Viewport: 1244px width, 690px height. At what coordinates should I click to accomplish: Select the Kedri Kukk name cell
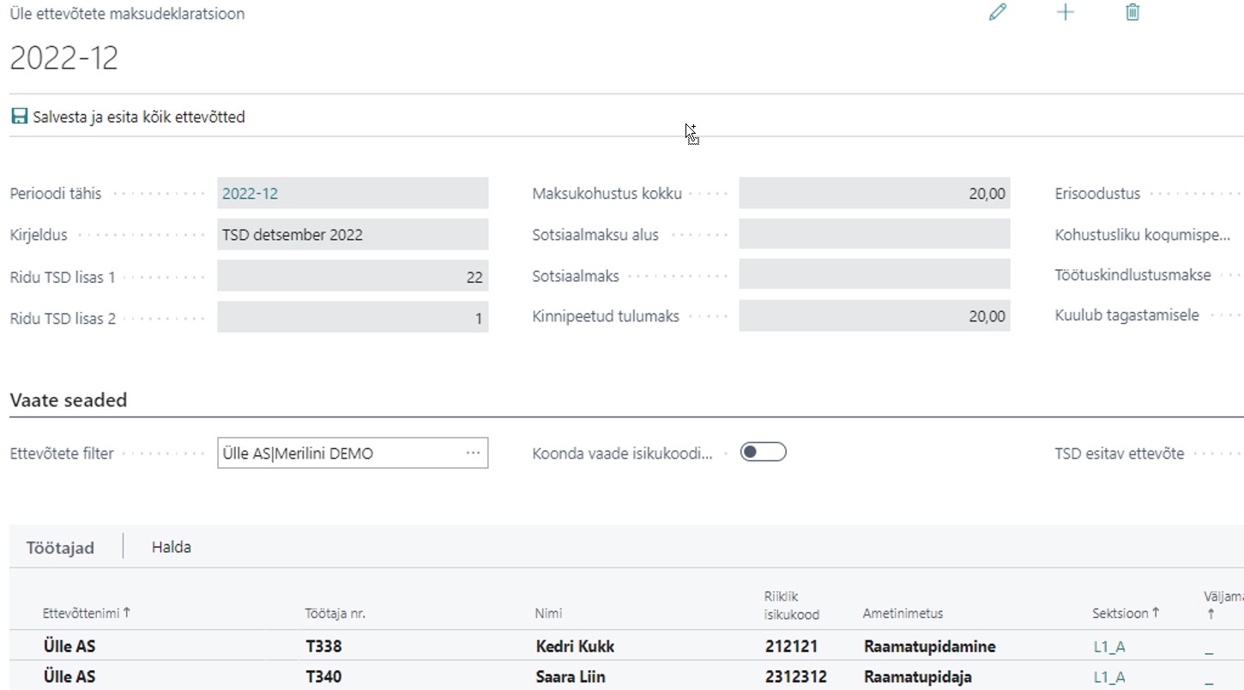point(575,646)
